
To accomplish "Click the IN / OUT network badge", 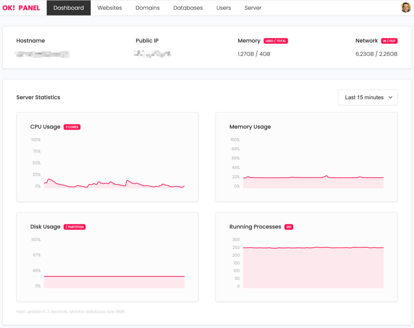I will [x=389, y=41].
